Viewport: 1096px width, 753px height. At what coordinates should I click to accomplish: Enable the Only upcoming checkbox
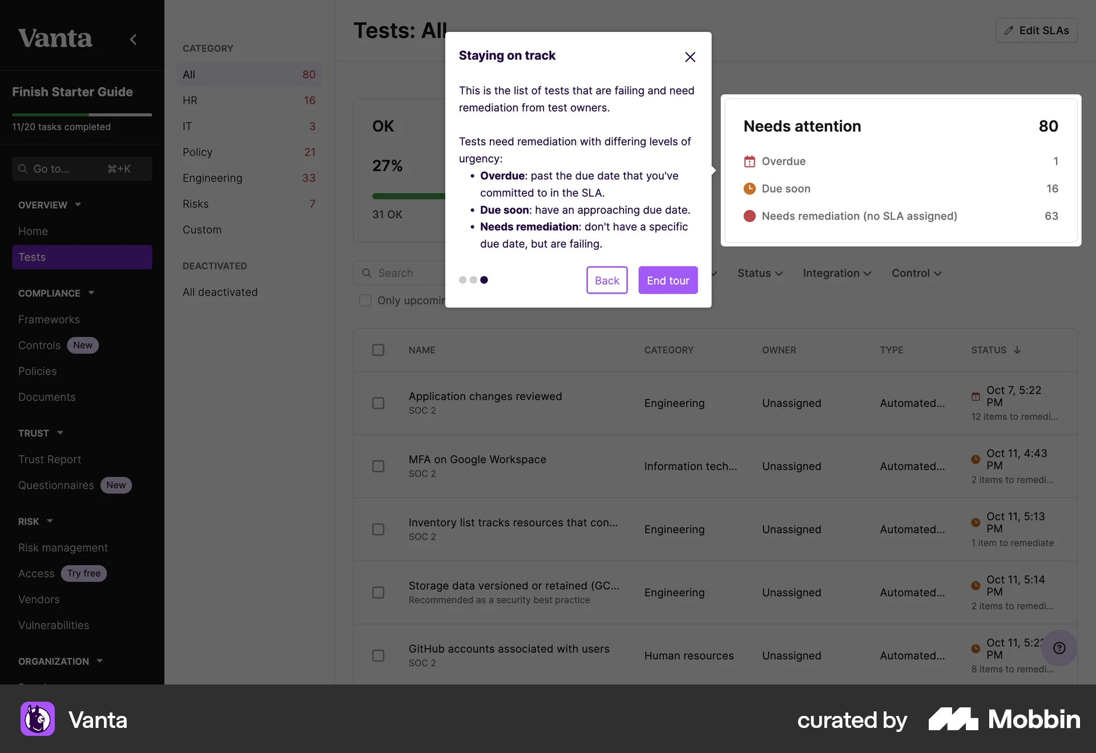[x=365, y=301]
